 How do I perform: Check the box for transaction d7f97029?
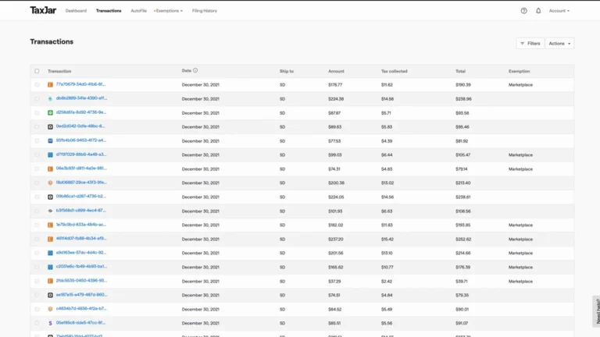(x=37, y=154)
